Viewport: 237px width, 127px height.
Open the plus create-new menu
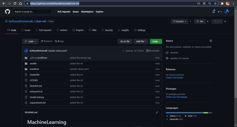pos(219,12)
